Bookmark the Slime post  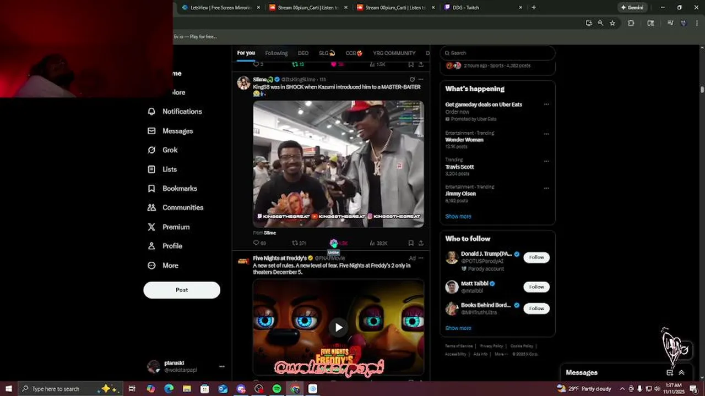[411, 243]
